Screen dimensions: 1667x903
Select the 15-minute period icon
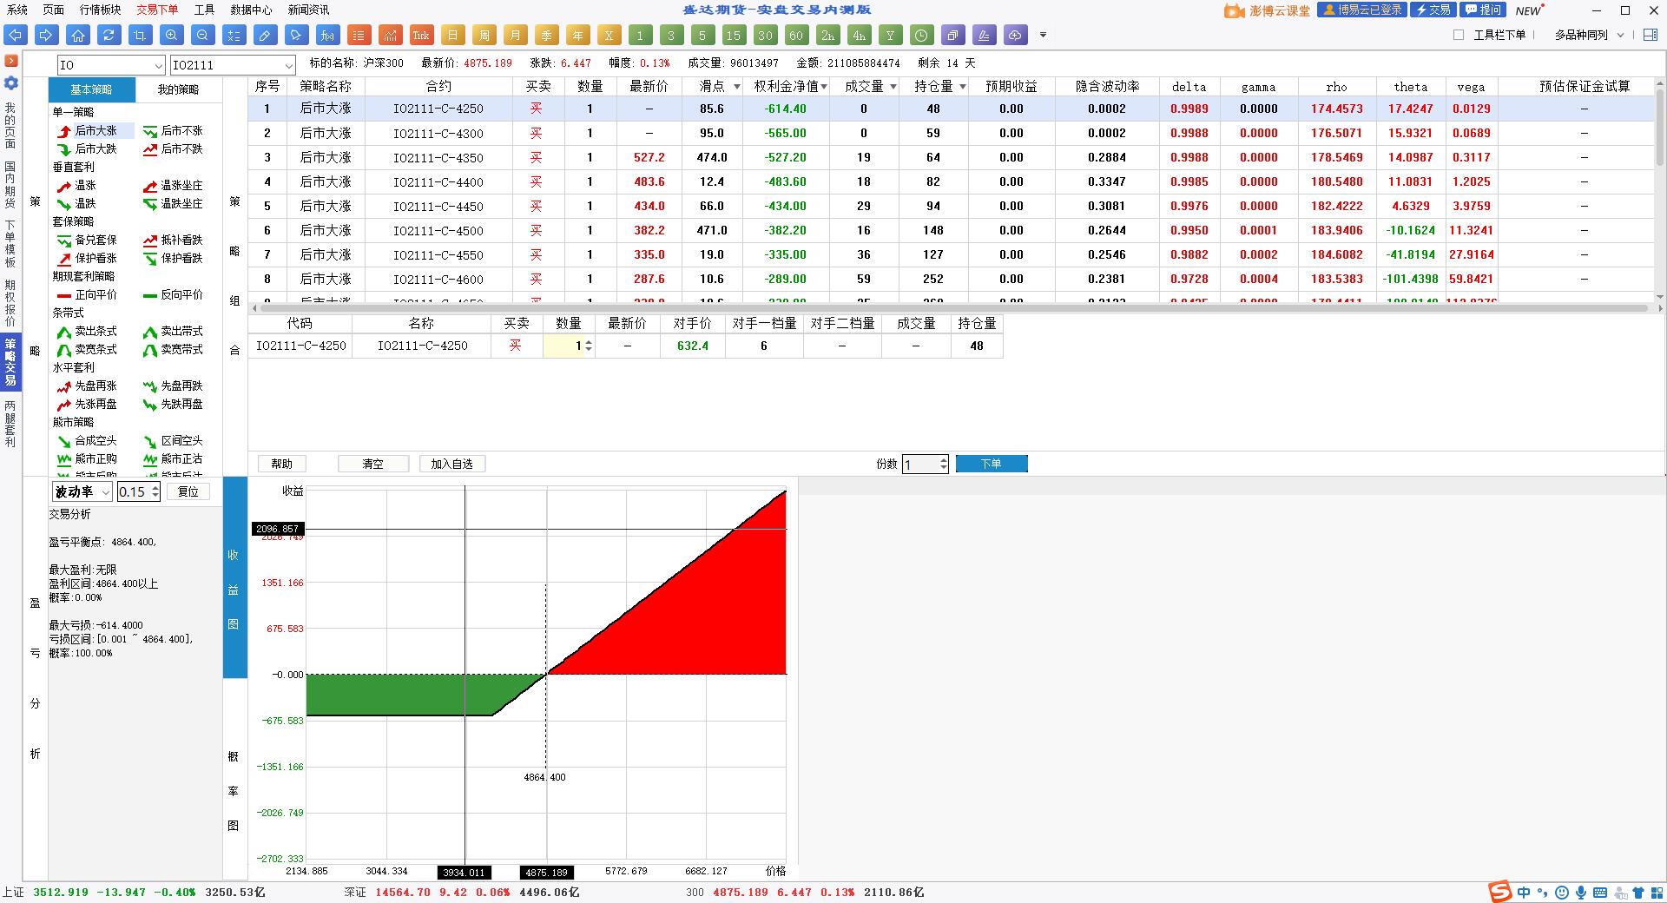click(x=734, y=36)
